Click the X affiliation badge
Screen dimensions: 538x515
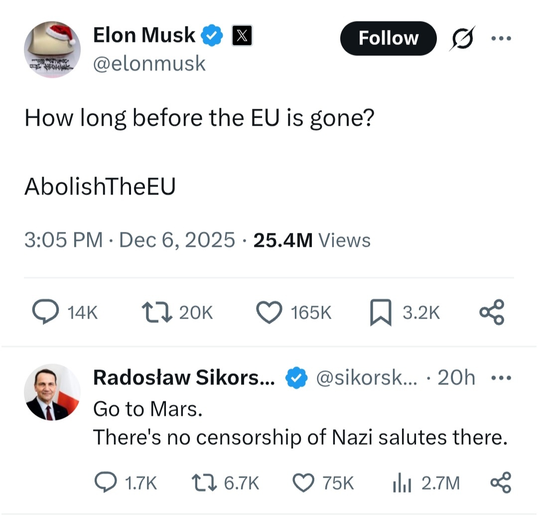[x=242, y=36]
